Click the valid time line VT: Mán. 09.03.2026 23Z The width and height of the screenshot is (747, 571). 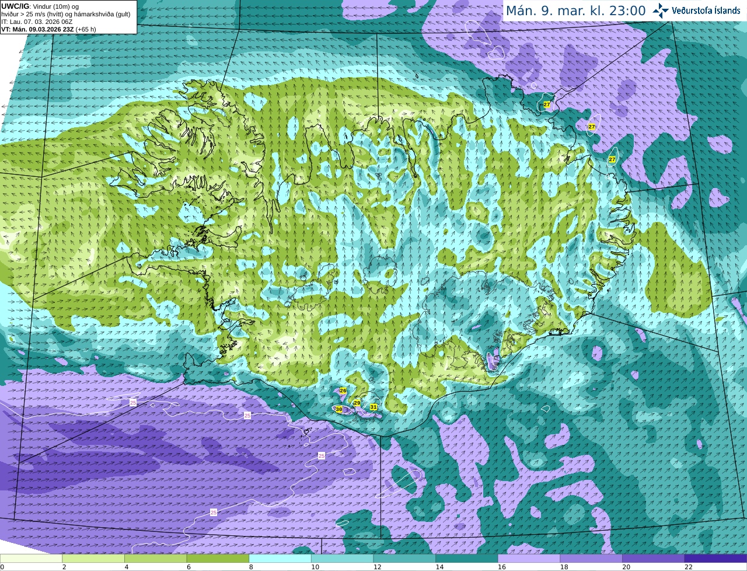49,29
